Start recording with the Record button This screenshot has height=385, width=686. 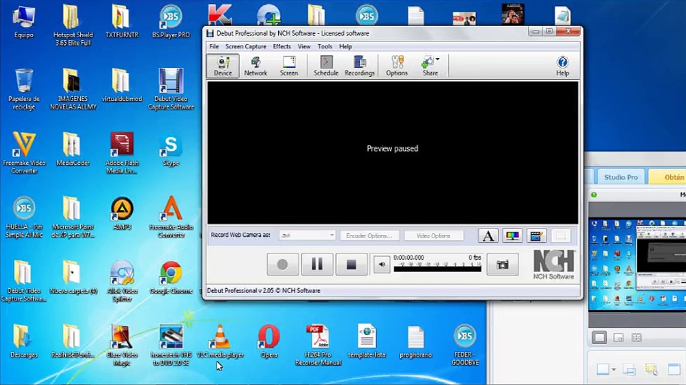[283, 264]
